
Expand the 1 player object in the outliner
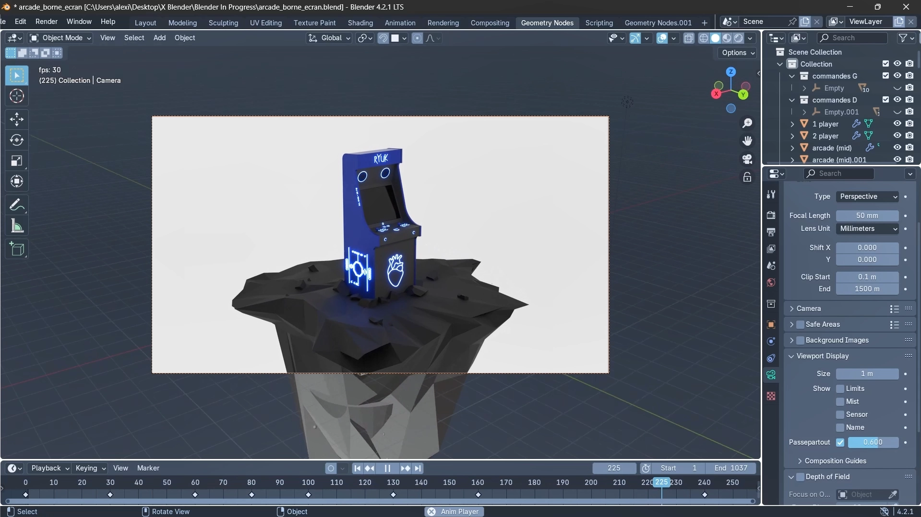pos(792,124)
